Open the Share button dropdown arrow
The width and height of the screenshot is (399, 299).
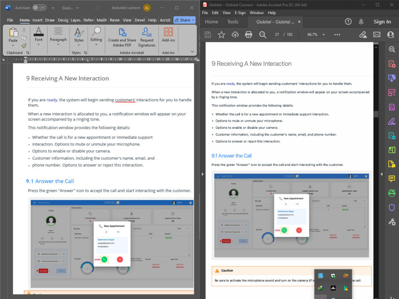pyautogui.click(x=193, y=20)
